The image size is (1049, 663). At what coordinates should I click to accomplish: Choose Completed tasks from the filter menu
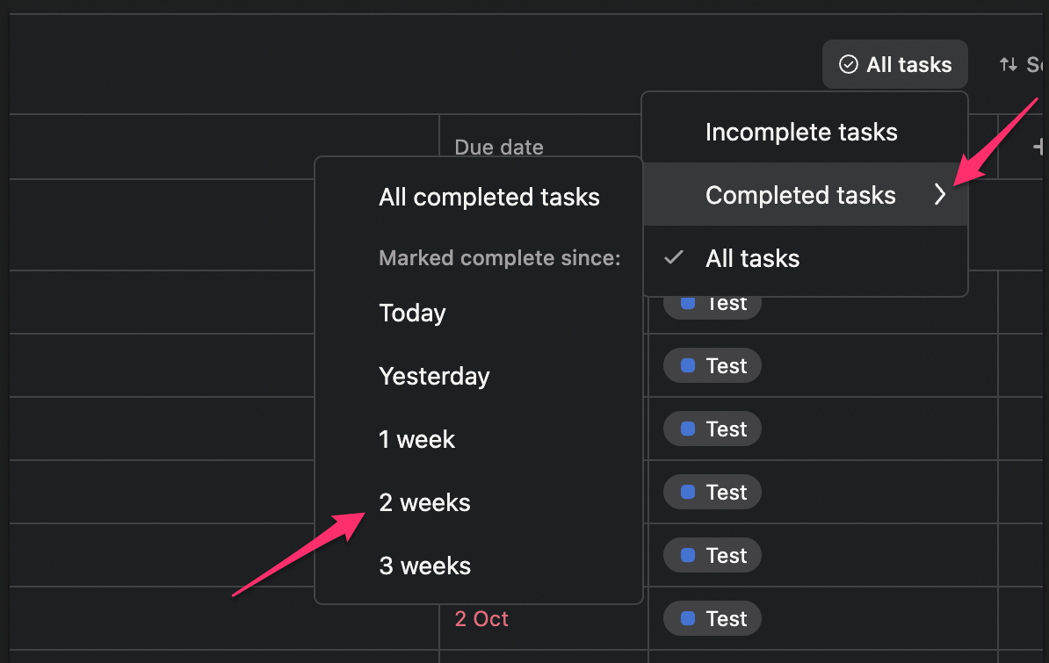coord(800,195)
